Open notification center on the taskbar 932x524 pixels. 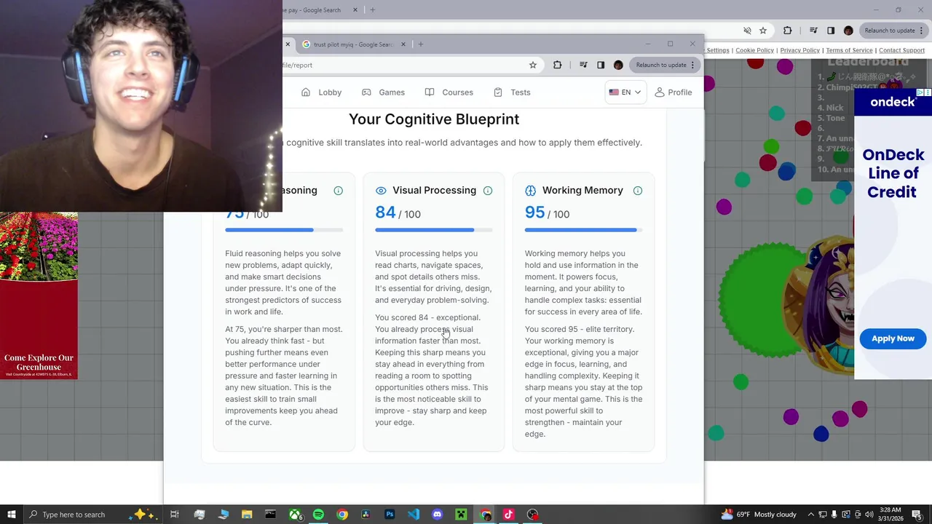click(917, 515)
